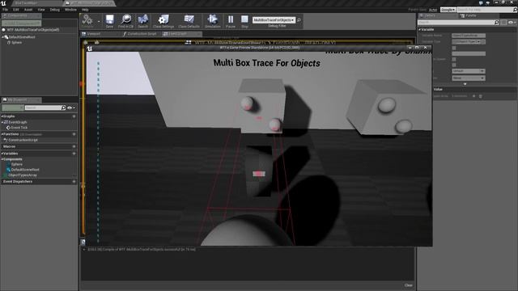Image resolution: width=518 pixels, height=291 pixels.
Task: Add a new variable with plus
Action: coord(74,154)
